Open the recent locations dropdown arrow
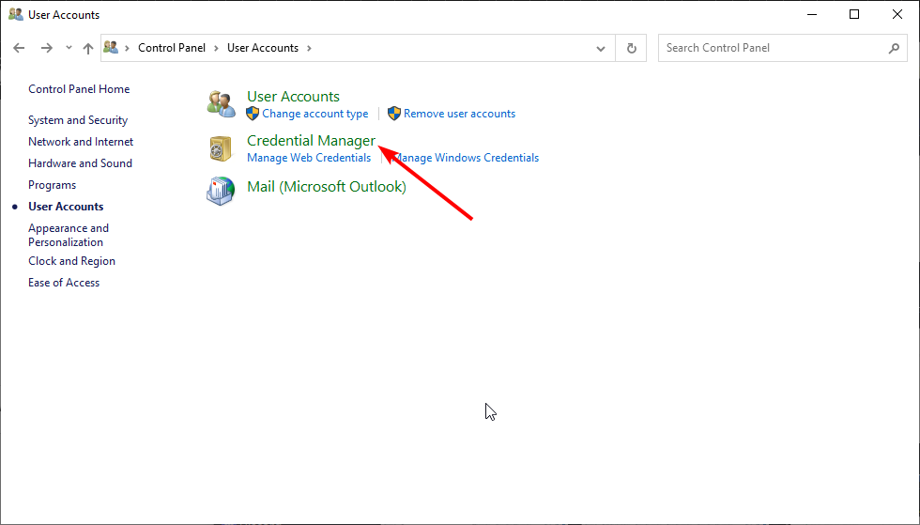920x525 pixels. tap(69, 48)
